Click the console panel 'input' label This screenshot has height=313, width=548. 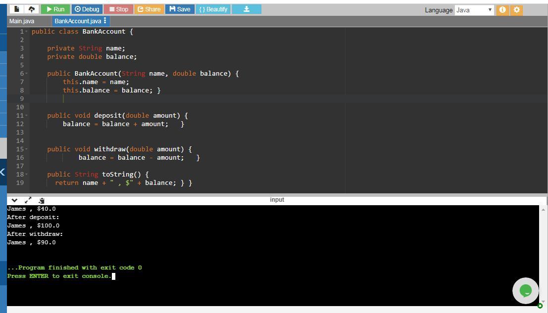(x=277, y=200)
